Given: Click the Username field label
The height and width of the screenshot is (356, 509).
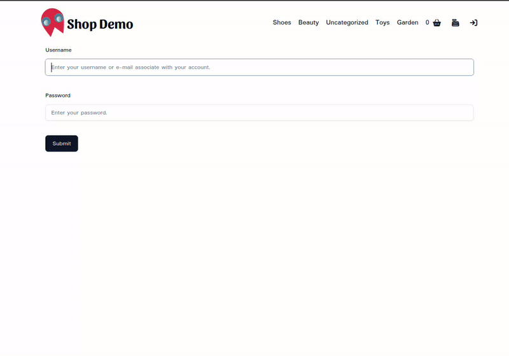Looking at the screenshot, I should [x=59, y=50].
